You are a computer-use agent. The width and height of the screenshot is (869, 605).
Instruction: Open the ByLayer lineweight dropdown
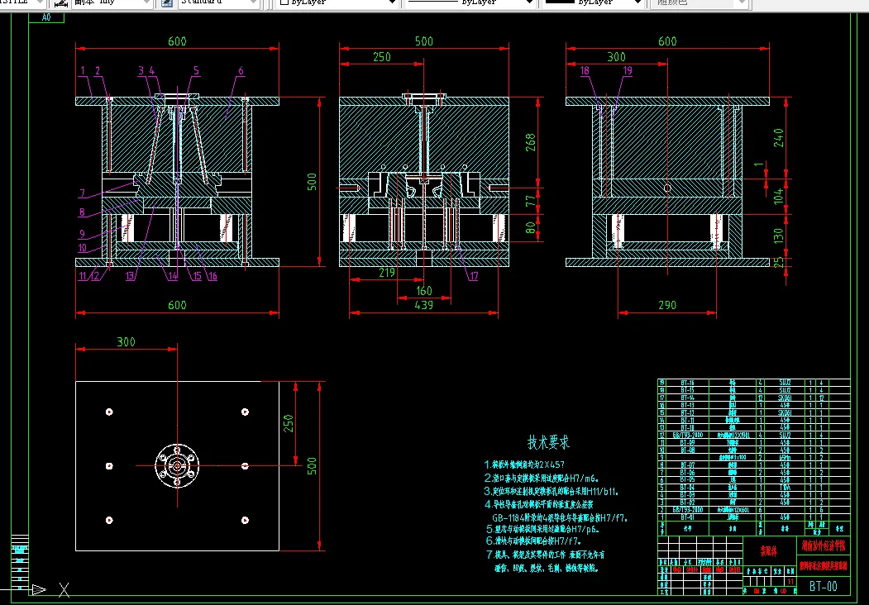point(637,3)
